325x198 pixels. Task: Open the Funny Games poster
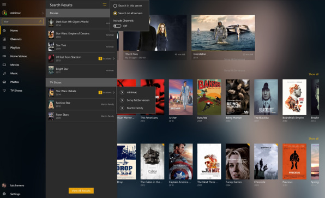point(238,161)
